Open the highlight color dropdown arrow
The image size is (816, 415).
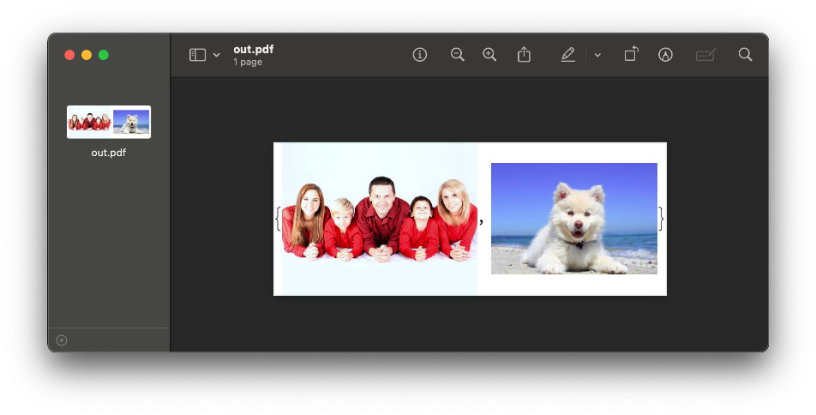597,55
